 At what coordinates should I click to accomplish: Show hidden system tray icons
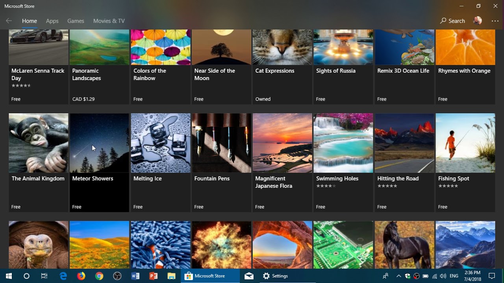398,276
